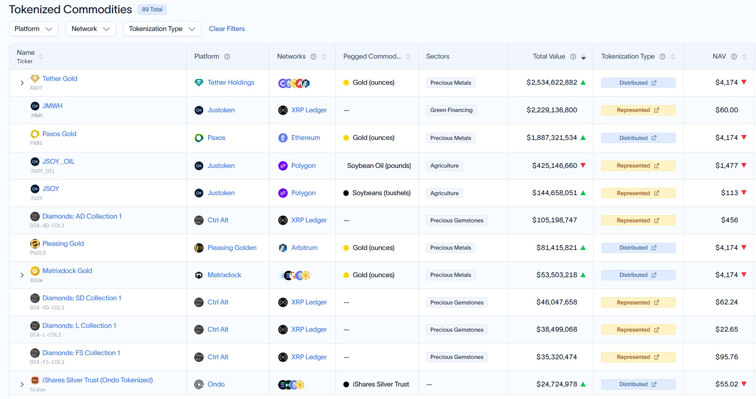Click the Tokenization Type column help icon
The height and width of the screenshot is (399, 756).
point(662,57)
